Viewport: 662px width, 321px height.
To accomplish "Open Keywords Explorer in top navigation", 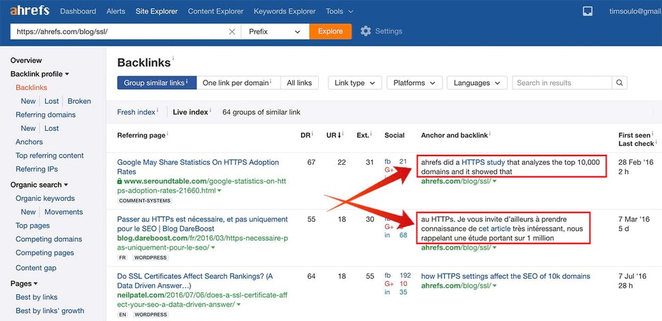I will pos(285,12).
